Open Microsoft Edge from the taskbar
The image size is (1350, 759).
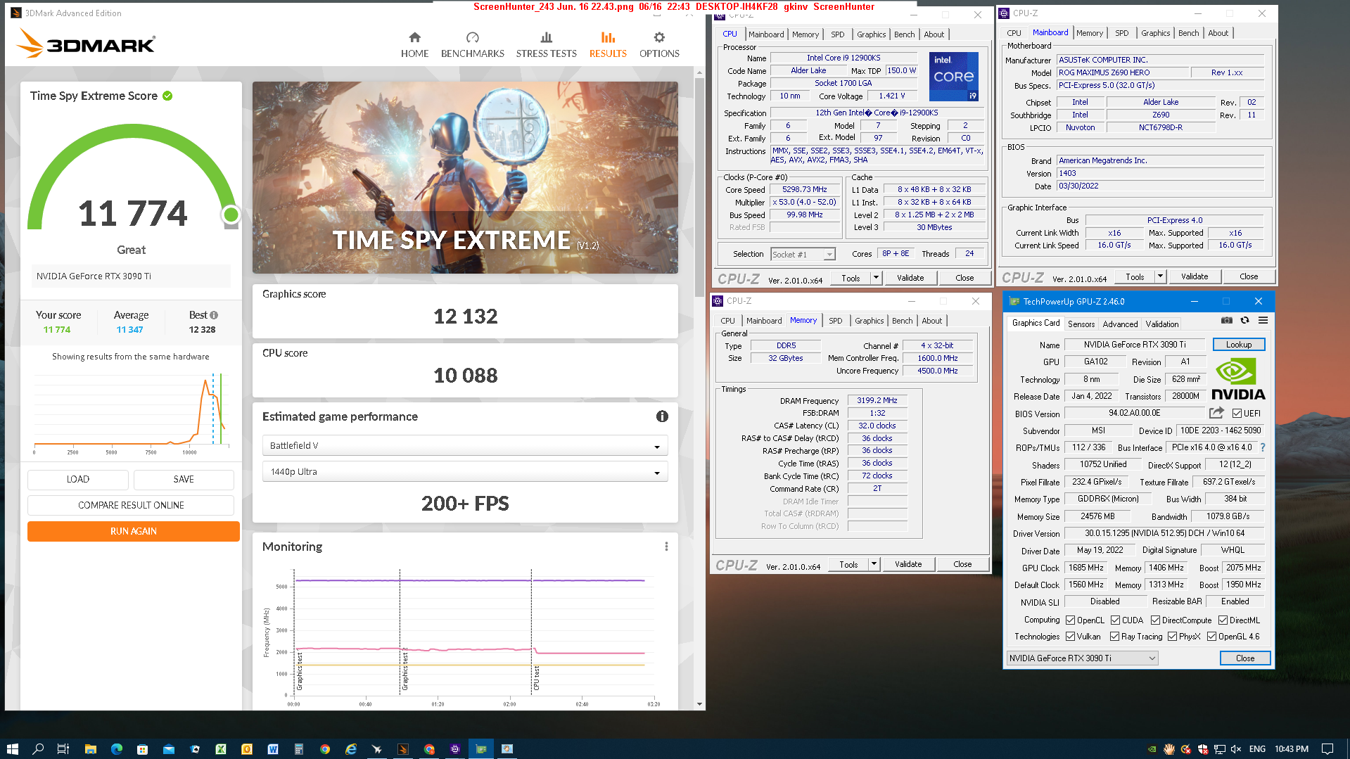click(x=117, y=748)
